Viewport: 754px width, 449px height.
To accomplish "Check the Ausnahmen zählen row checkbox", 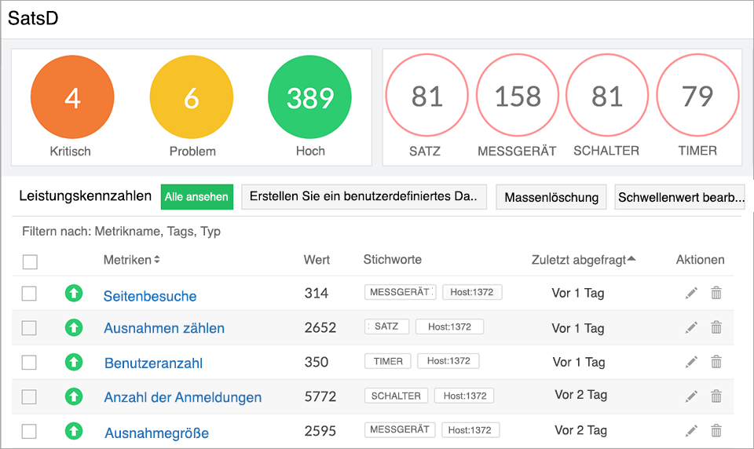I will click(x=29, y=328).
